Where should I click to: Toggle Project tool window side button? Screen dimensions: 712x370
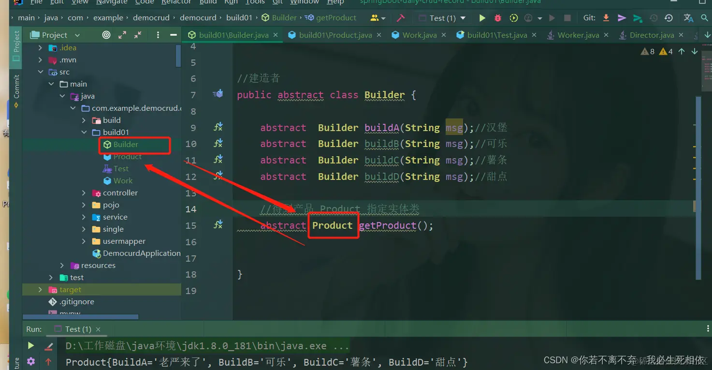16,46
